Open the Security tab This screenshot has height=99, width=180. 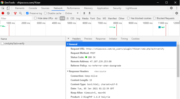coord(117,8)
